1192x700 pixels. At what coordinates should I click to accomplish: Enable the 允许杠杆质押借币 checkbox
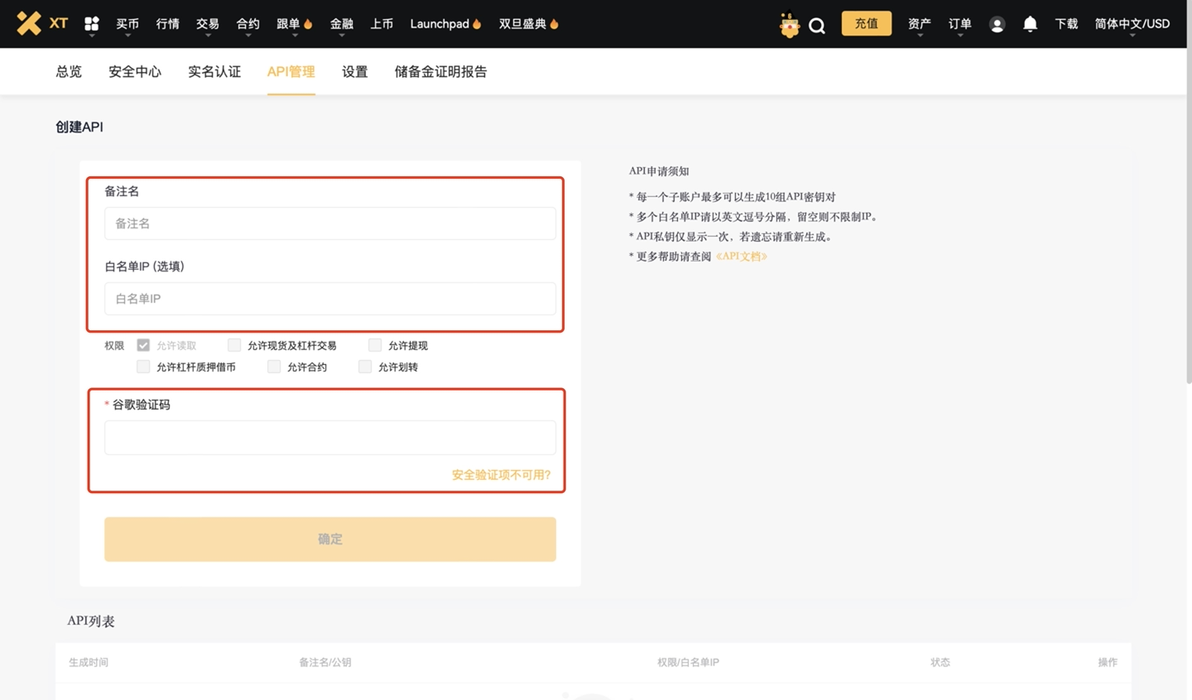143,367
